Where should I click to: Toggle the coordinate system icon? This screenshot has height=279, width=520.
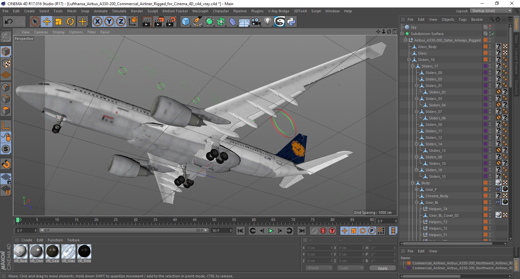click(x=133, y=22)
